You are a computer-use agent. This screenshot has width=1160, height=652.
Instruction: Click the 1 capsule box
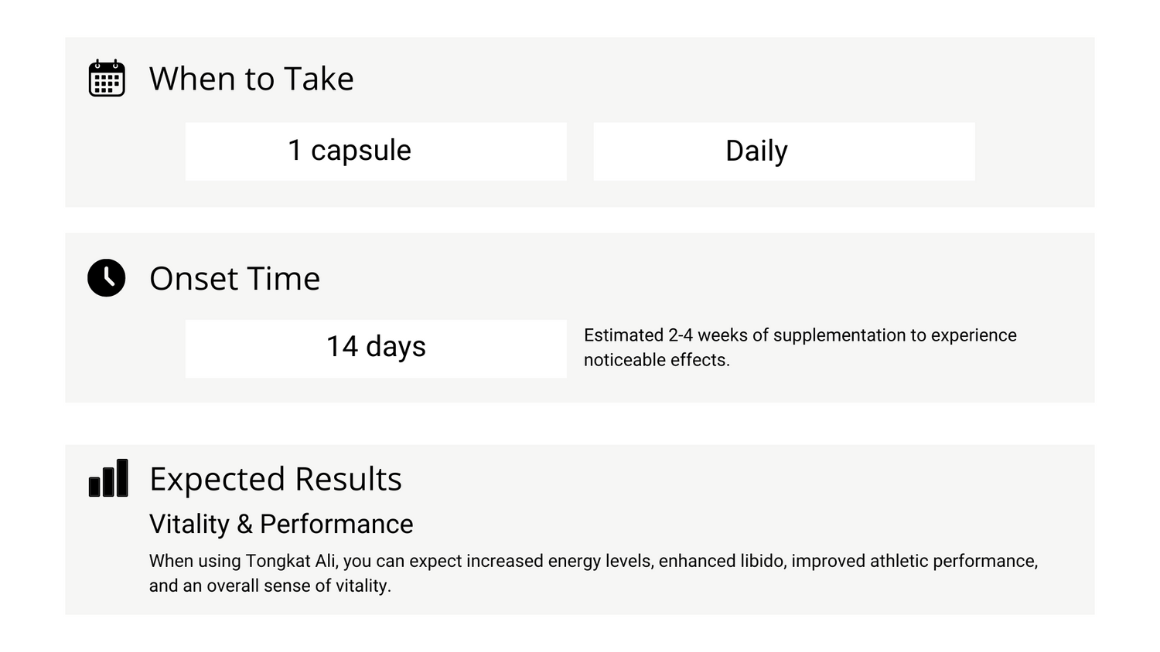click(376, 151)
